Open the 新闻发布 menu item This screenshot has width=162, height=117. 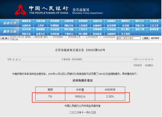(x=26, y=21)
